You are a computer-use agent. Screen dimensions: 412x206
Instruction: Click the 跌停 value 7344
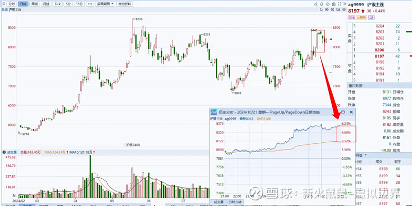[x=387, y=105]
